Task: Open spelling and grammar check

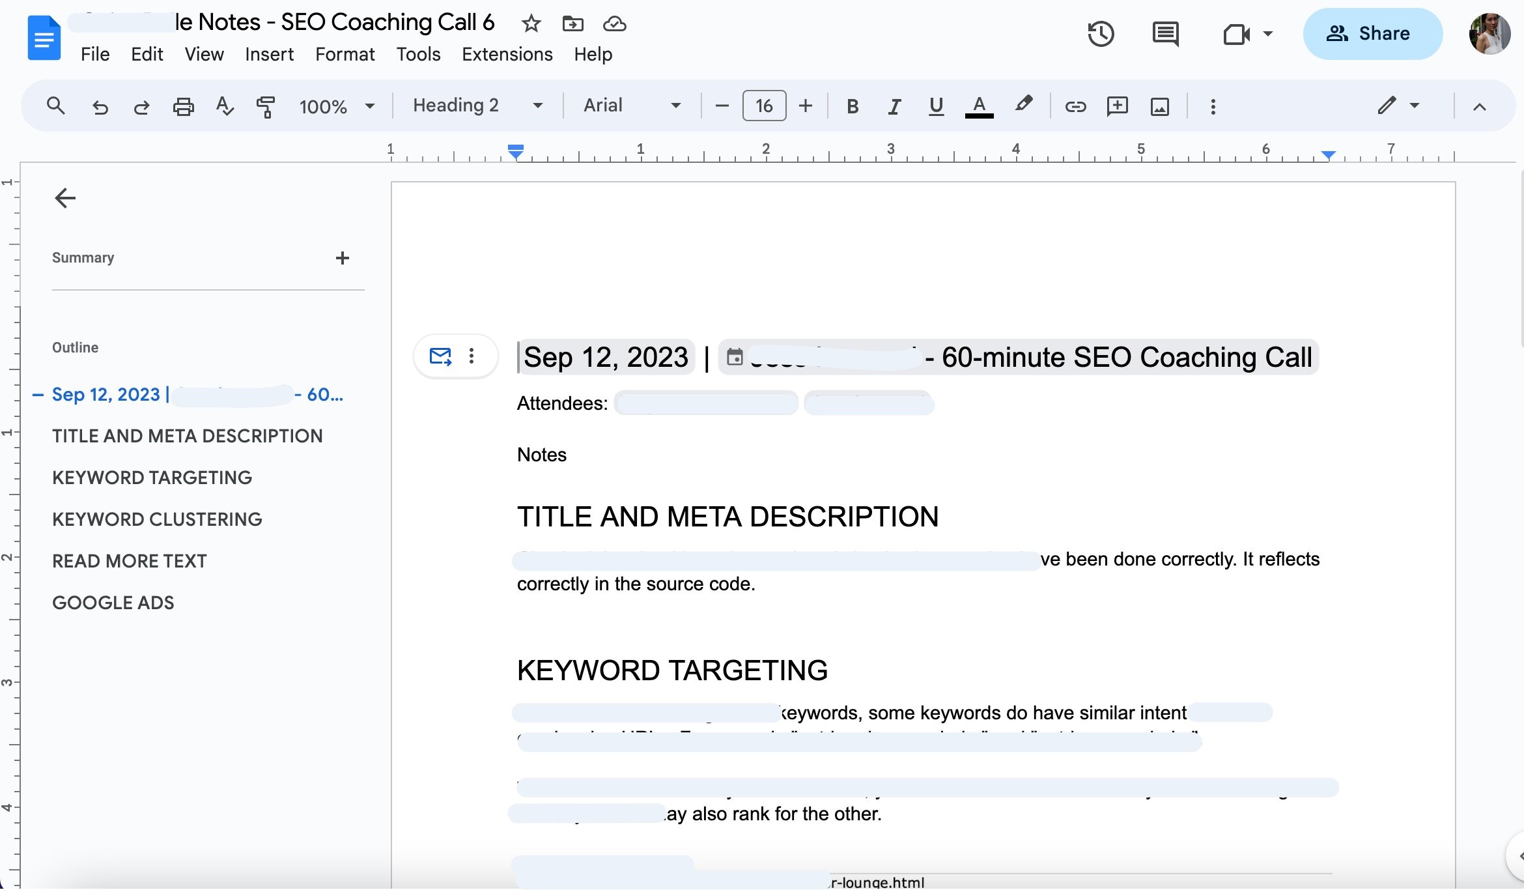Action: 225,106
